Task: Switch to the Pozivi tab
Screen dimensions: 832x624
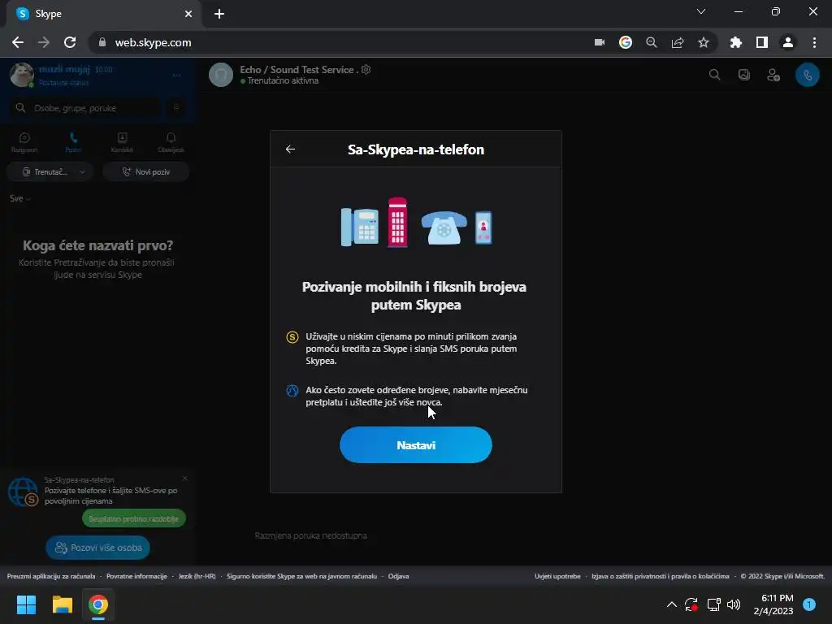Action: 73,143
